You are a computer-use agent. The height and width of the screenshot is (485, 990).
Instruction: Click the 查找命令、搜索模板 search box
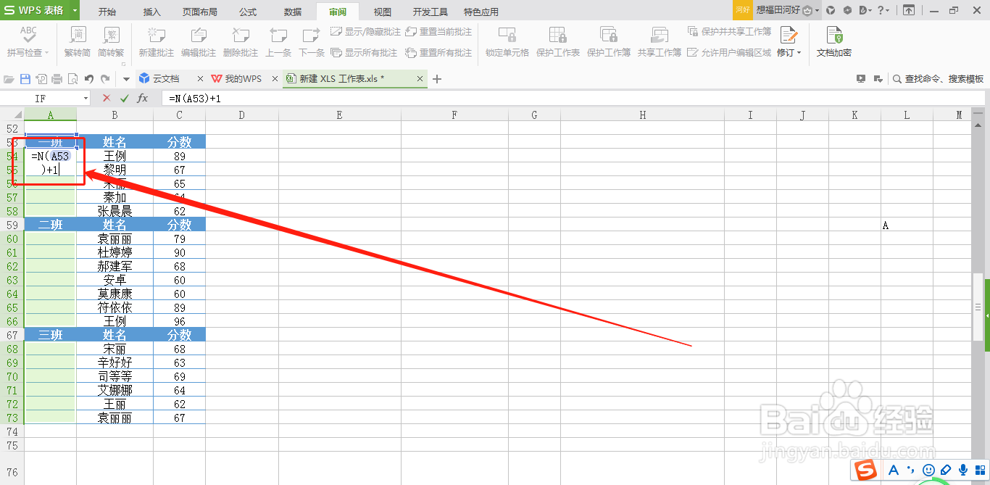(x=938, y=79)
